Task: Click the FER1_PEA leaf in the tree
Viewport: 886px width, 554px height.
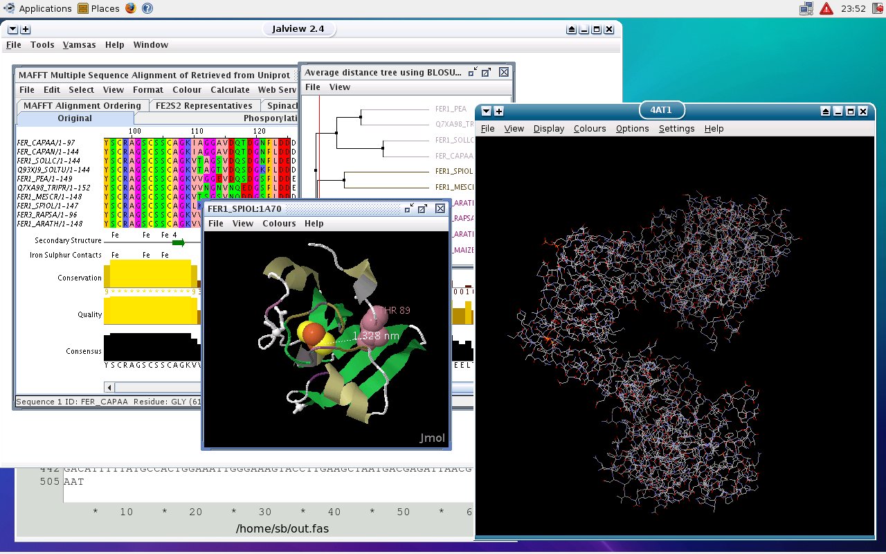Action: (451, 109)
